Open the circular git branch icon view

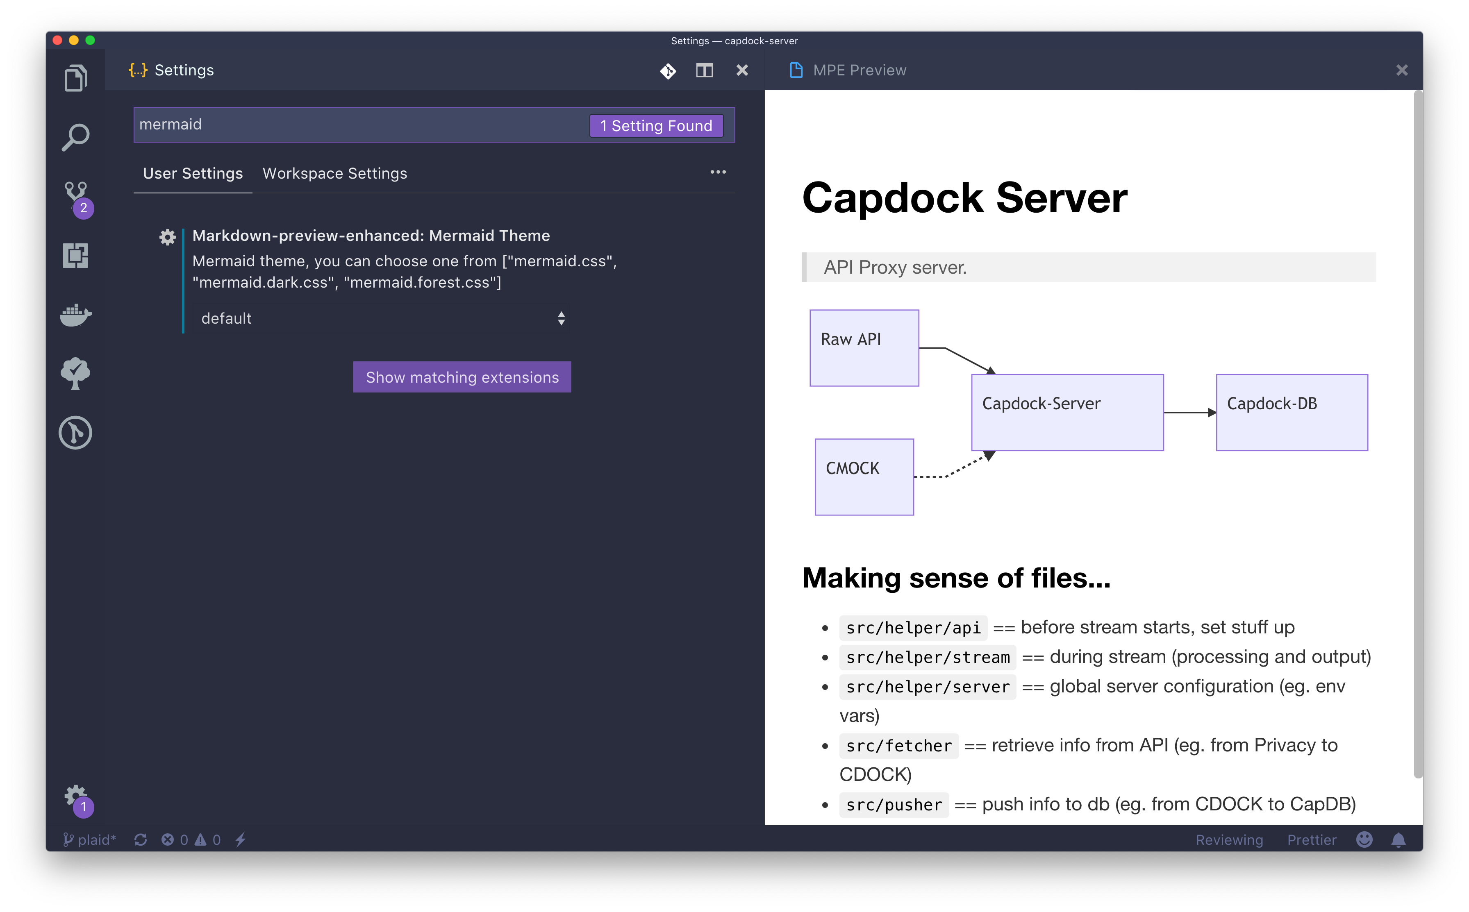coord(75,433)
